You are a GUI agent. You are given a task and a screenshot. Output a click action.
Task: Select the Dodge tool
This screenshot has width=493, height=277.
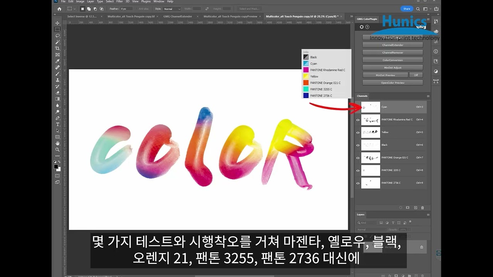(57, 112)
